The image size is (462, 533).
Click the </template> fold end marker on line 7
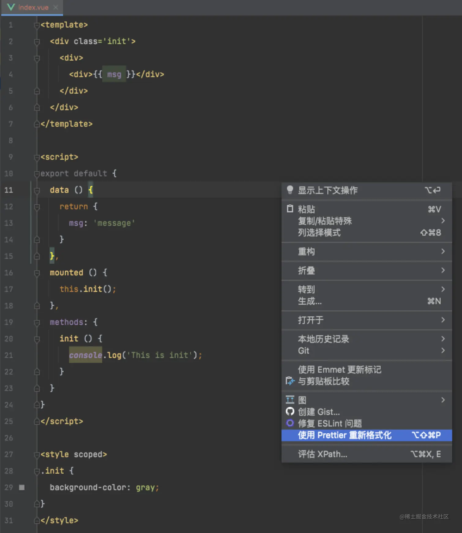[37, 124]
